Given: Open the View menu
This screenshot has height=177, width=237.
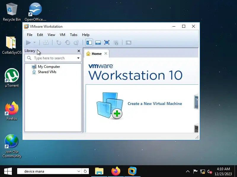Looking at the screenshot, I should [51, 35].
